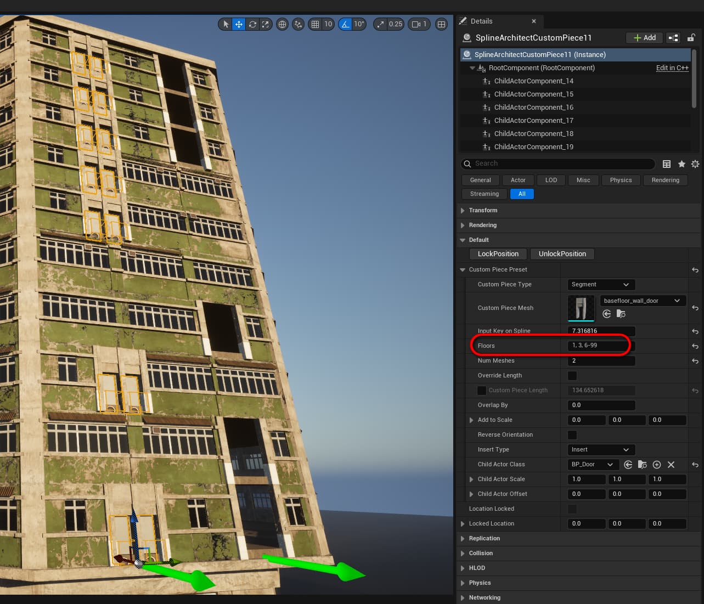Click the surface snapping icon

click(298, 24)
